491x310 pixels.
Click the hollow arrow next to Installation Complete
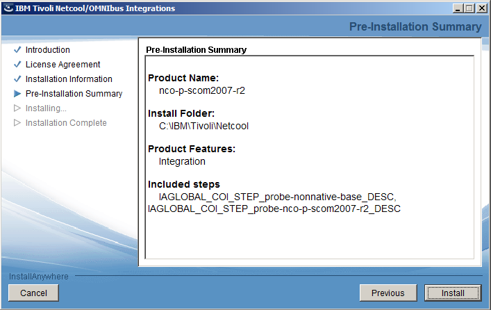coord(17,123)
